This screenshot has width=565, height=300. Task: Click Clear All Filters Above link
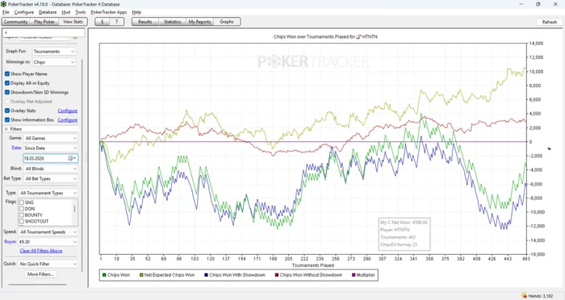[41, 251]
